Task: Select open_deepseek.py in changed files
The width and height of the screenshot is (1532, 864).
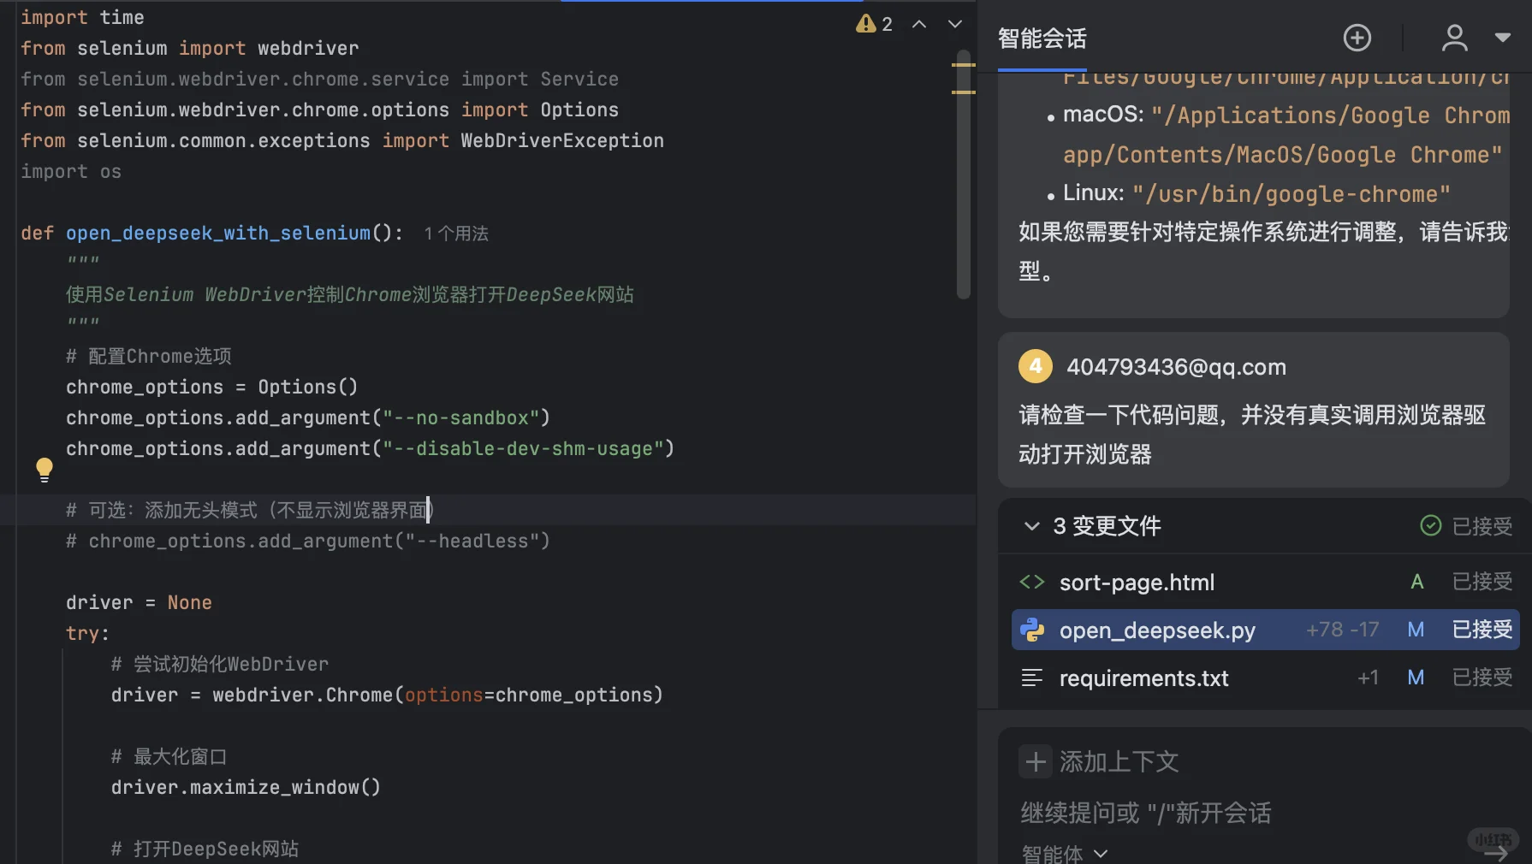Action: click(1157, 630)
